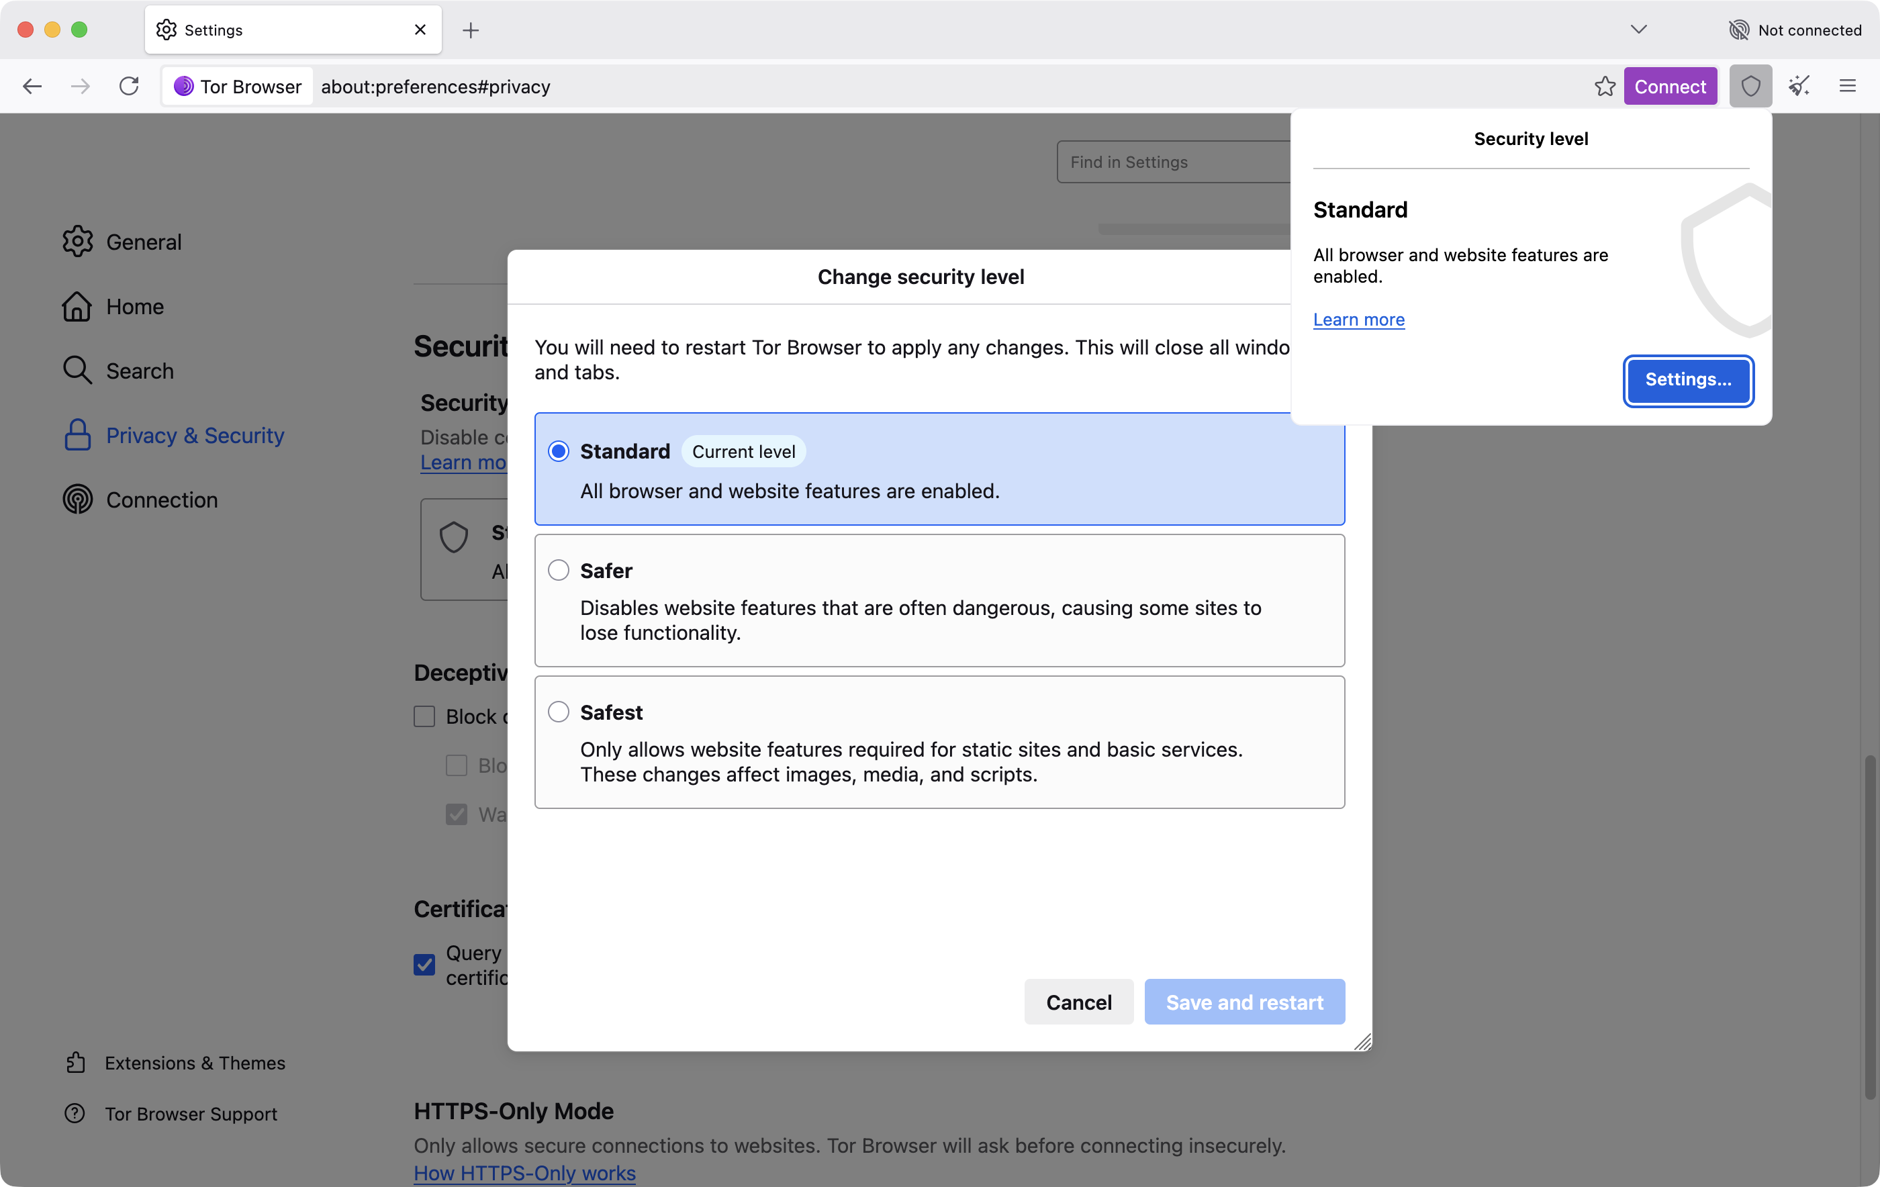Click Settings… button in security level popup
Screen dimensions: 1880x1187
point(1688,380)
